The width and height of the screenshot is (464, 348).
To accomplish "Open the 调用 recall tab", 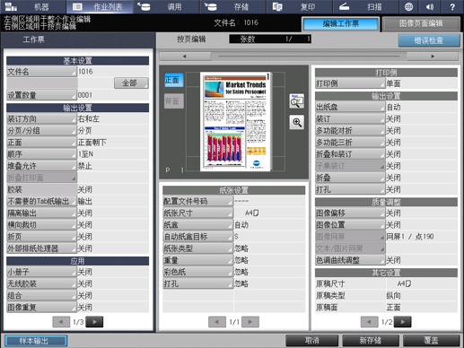I will point(166,6).
